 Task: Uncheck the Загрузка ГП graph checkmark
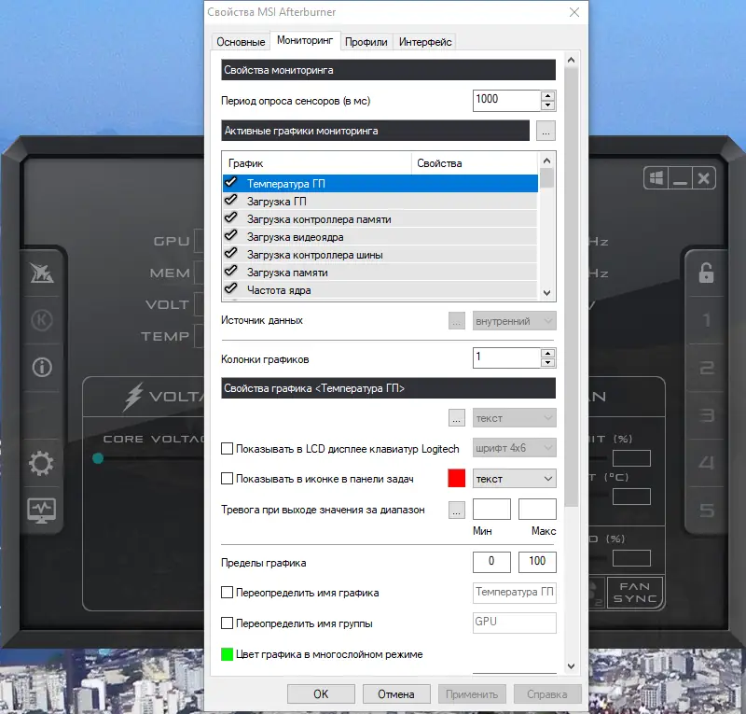pos(230,200)
